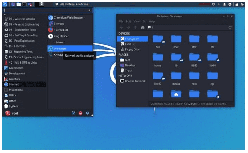Open settings icon at menu bottom
Viewport: 248px width, 153px height.
pyautogui.click(x=74, y=113)
